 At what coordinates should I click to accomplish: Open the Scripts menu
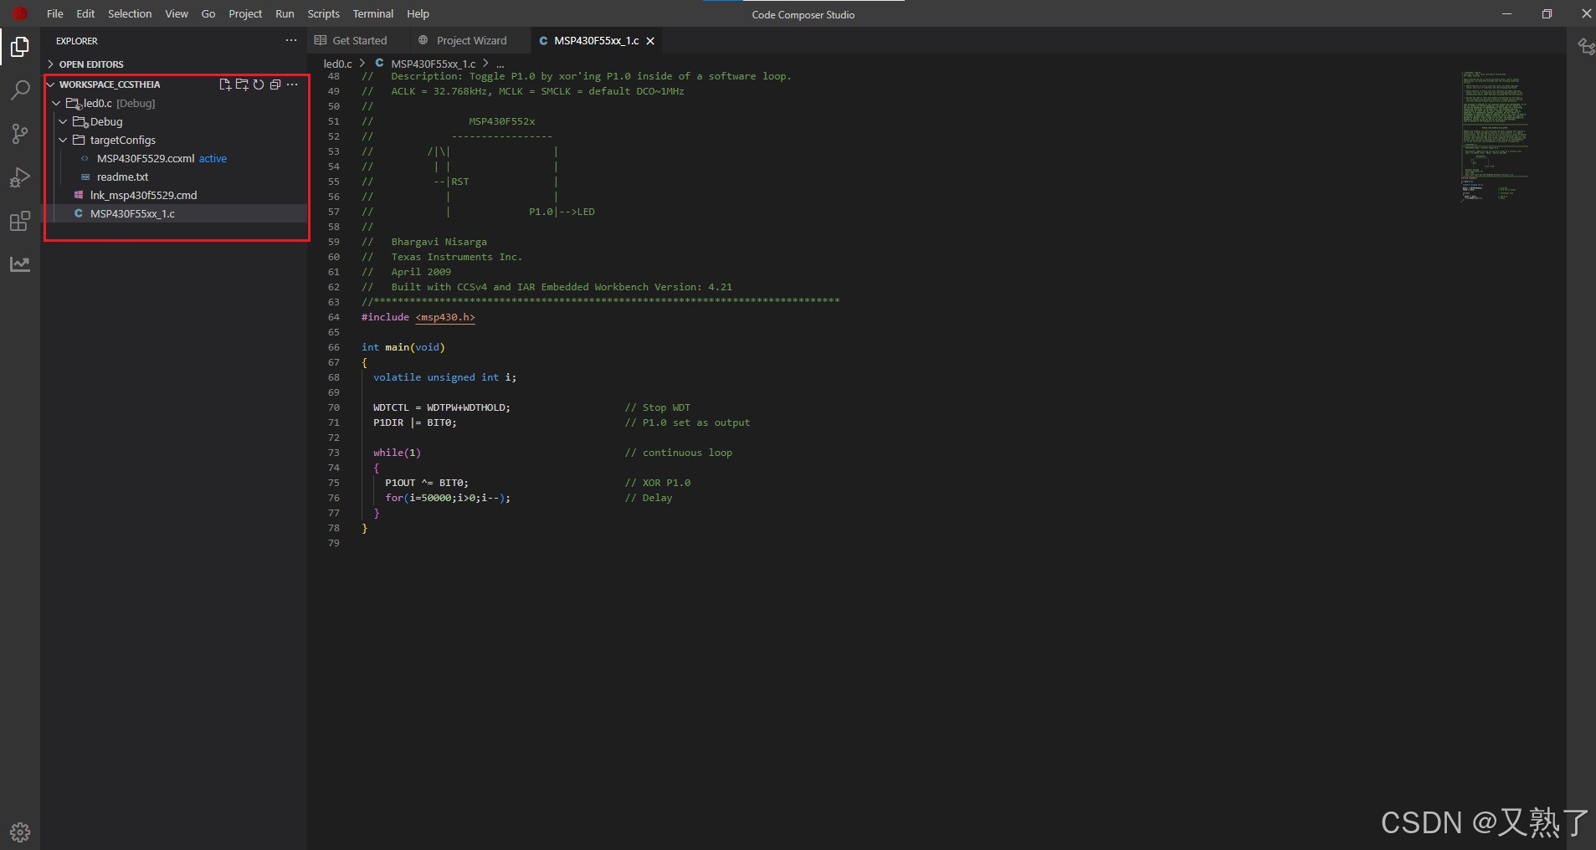tap(323, 13)
